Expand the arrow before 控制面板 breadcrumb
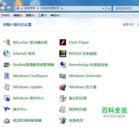Viewport: 139px width, 127px height. pyautogui.click(x=22, y=8)
